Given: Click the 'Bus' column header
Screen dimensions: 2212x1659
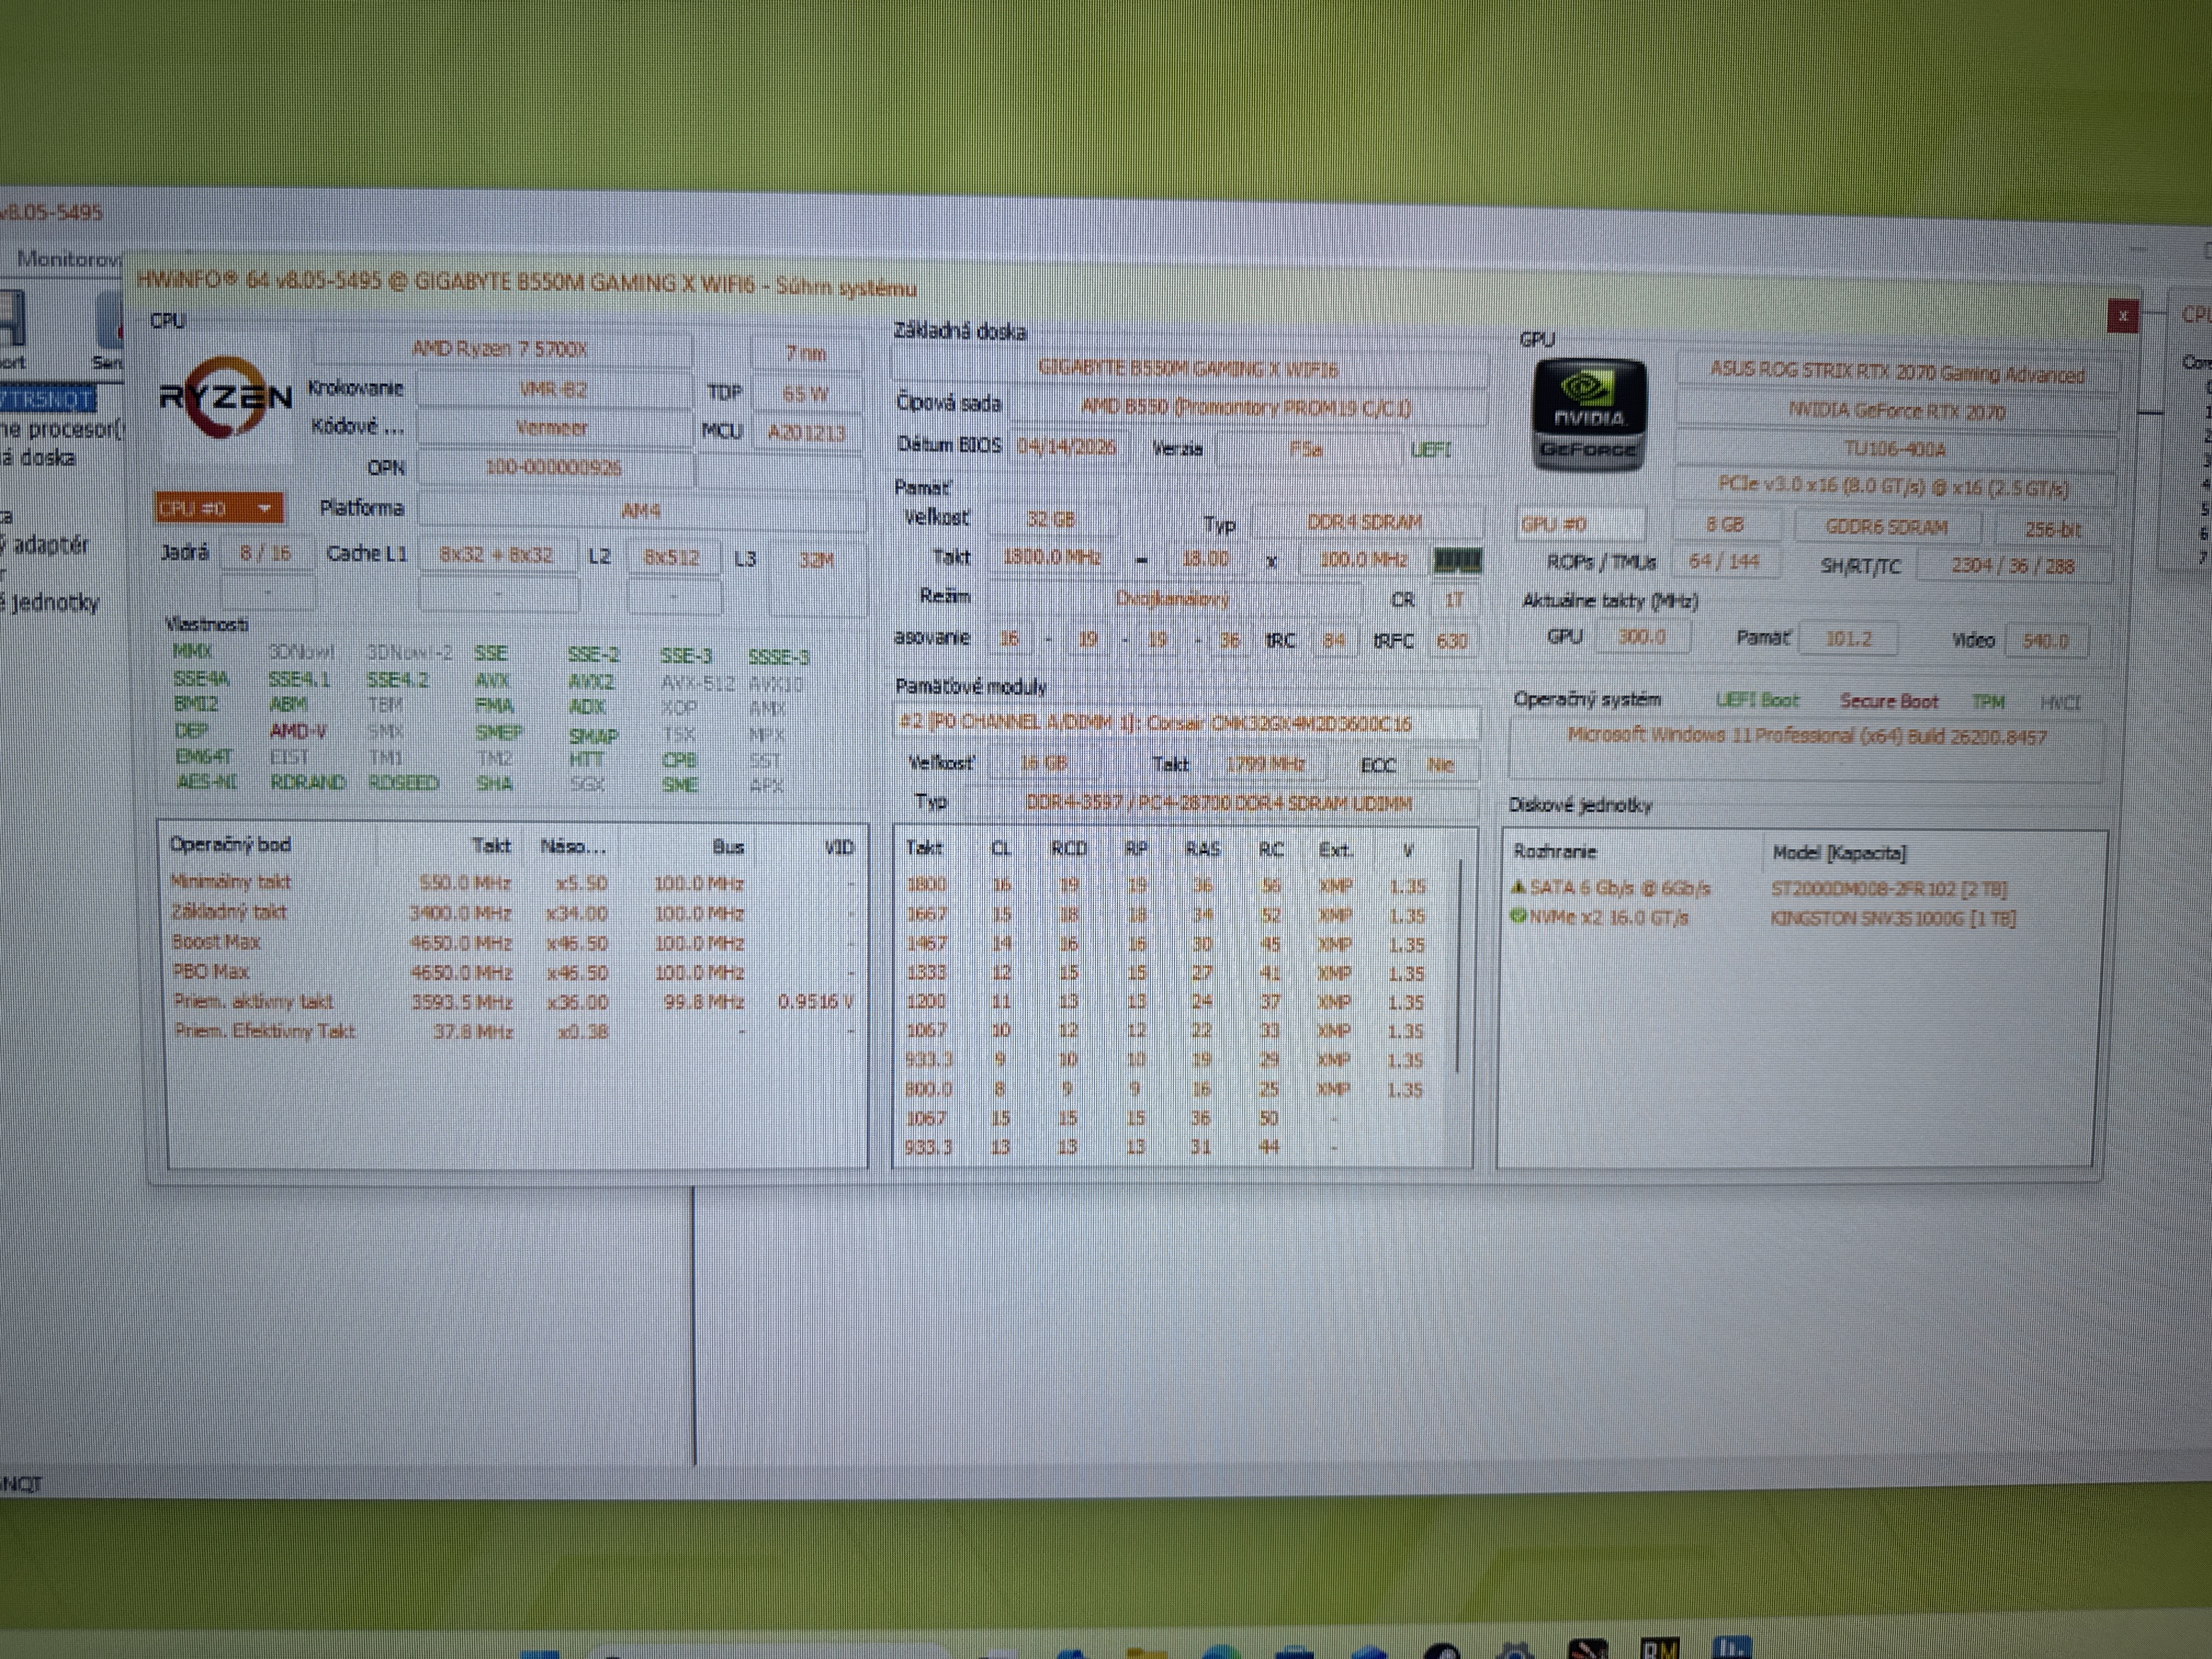Looking at the screenshot, I should coord(728,847).
